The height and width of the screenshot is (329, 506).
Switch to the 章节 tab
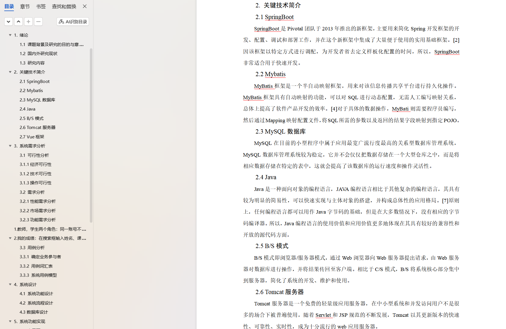click(x=25, y=7)
